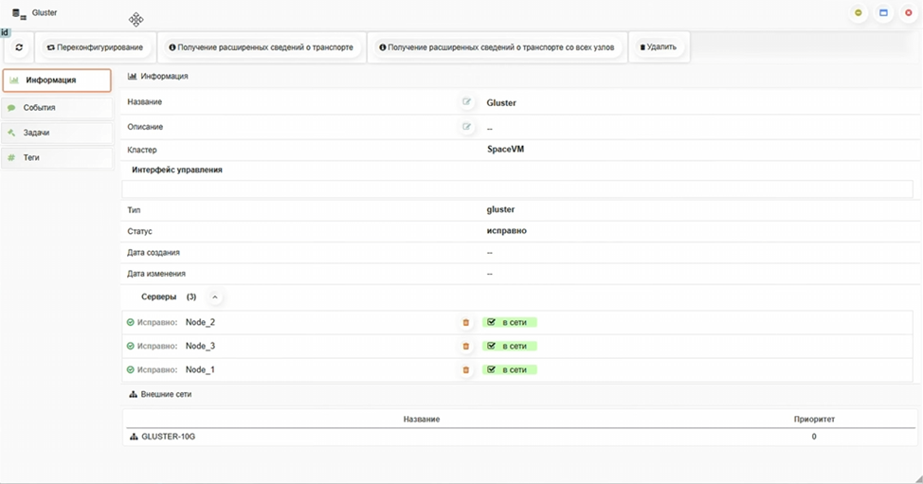Sort table by Приоритет column header
923x484 pixels.
(813, 419)
